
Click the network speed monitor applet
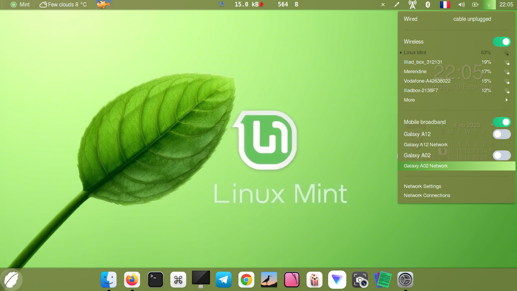coord(259,5)
